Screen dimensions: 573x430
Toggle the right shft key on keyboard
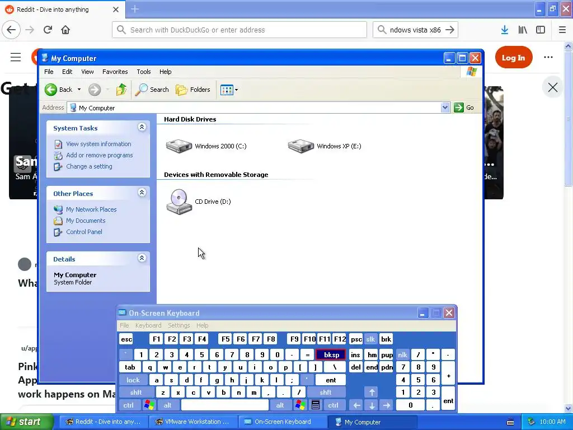coord(326,392)
